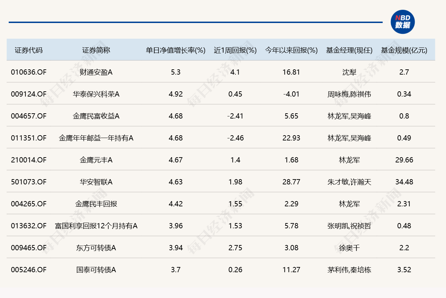Click fund code 009124.OF
Image resolution: width=446 pixels, height=298 pixels.
click(x=29, y=94)
